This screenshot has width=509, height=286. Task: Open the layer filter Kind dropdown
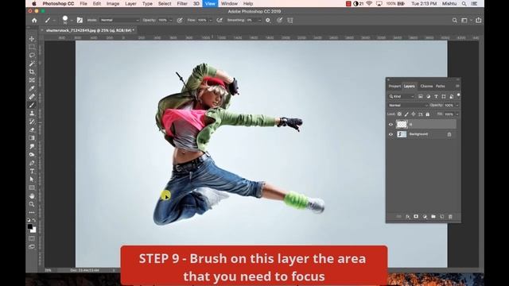pos(402,96)
